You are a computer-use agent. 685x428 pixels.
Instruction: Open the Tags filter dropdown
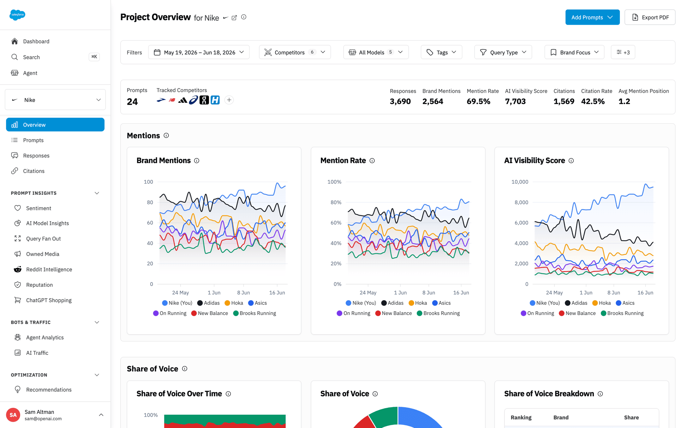click(441, 52)
